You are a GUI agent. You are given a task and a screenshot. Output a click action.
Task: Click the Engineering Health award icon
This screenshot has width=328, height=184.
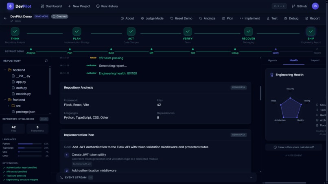tap(272, 75)
